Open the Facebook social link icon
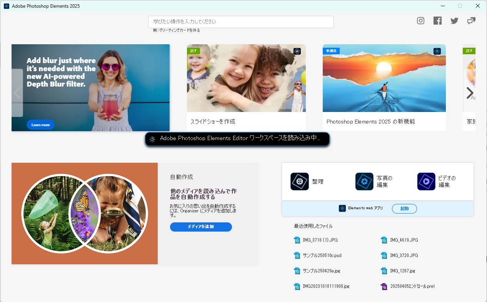Viewport: 487px width, 302px height. (437, 21)
